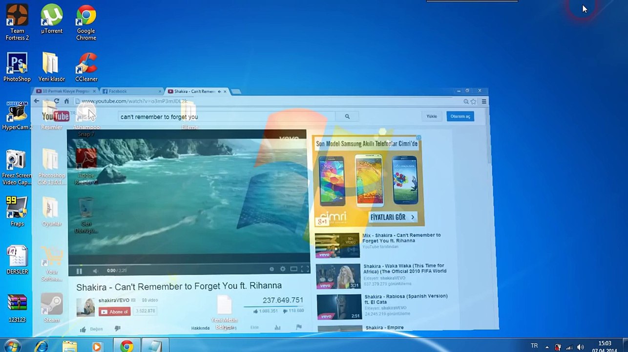Select the Freez Screen Video Capture icon
The width and height of the screenshot is (628, 352).
pos(17,167)
